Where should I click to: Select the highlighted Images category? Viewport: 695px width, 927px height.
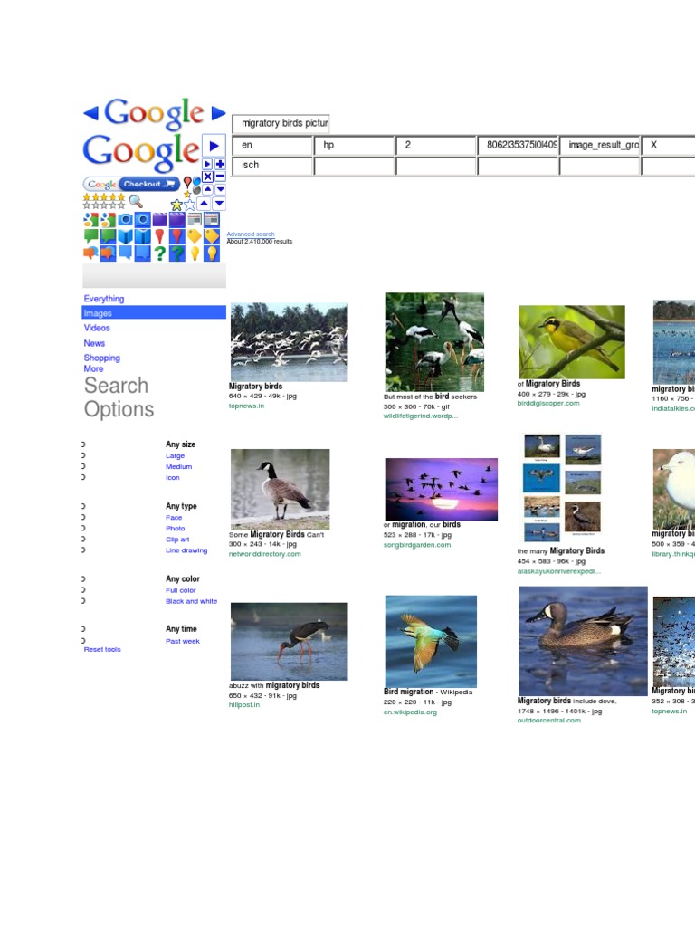(x=154, y=312)
